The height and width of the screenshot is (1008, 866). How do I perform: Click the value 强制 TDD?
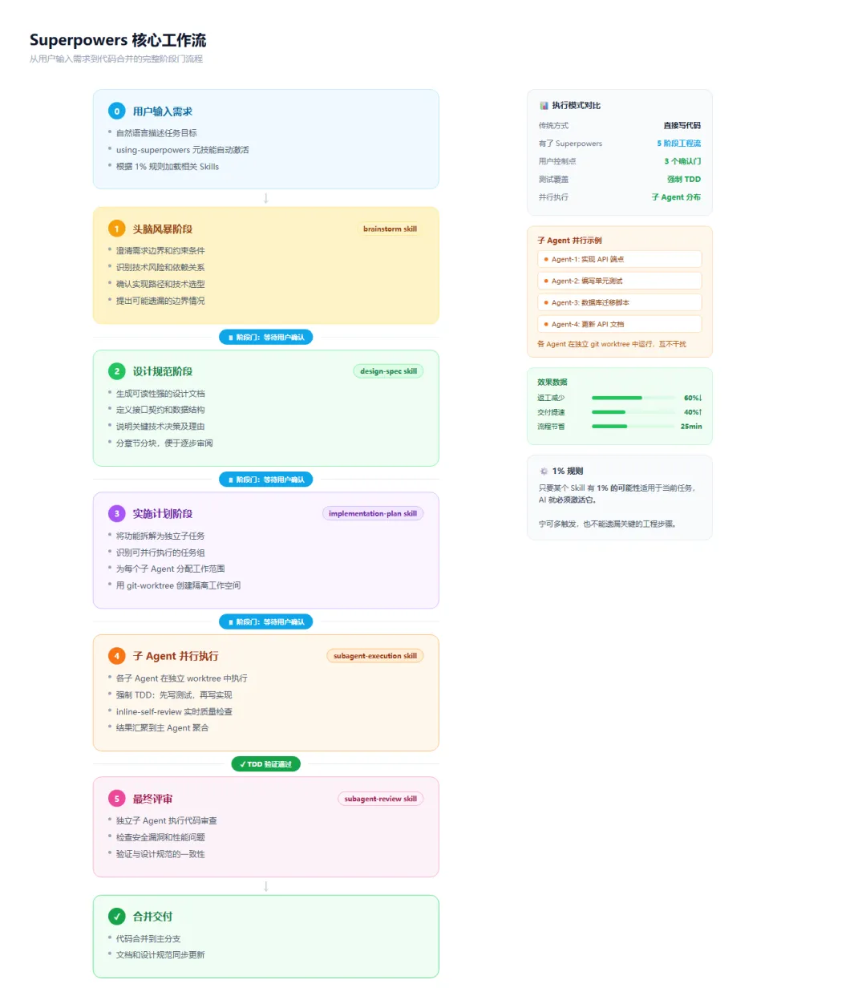(684, 180)
